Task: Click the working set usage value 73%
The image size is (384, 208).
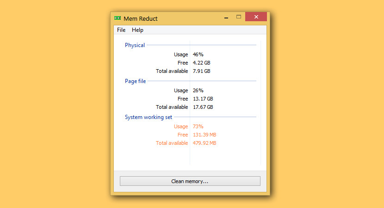Action: (198, 126)
